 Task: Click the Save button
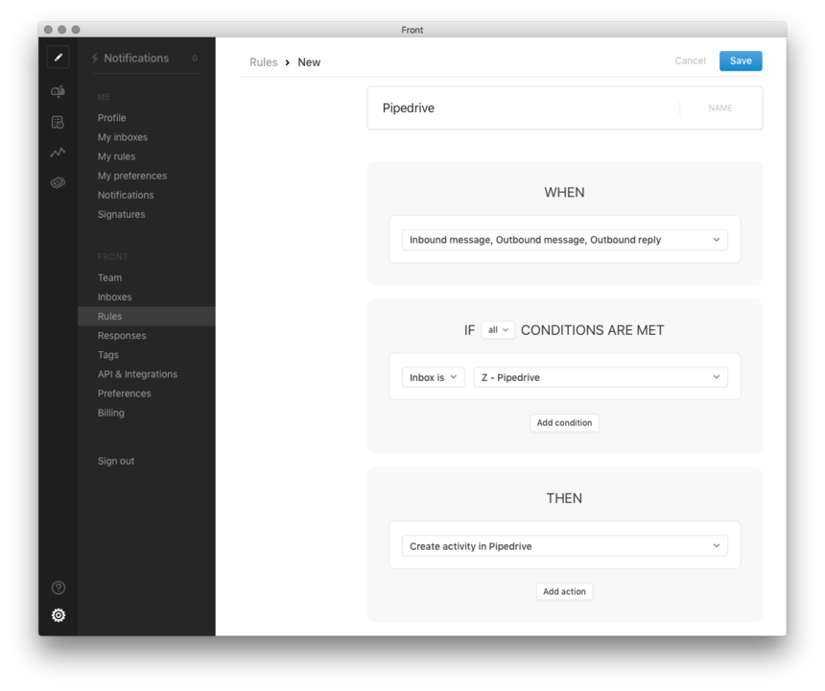pyautogui.click(x=741, y=60)
